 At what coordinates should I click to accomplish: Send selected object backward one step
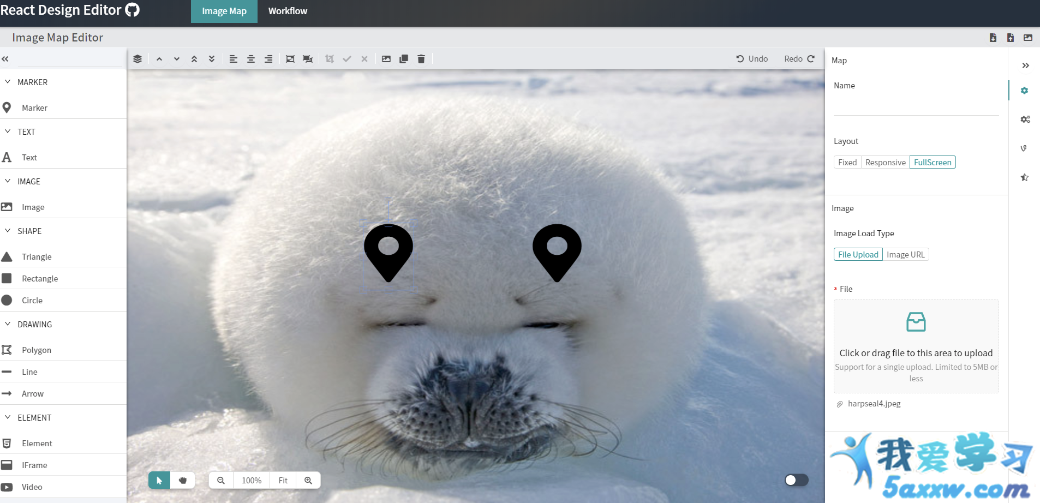point(177,59)
